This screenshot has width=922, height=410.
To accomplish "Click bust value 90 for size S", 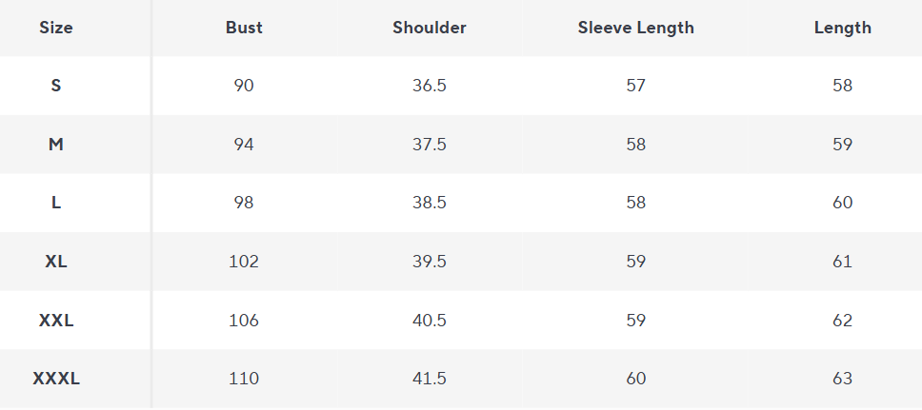I will point(244,86).
